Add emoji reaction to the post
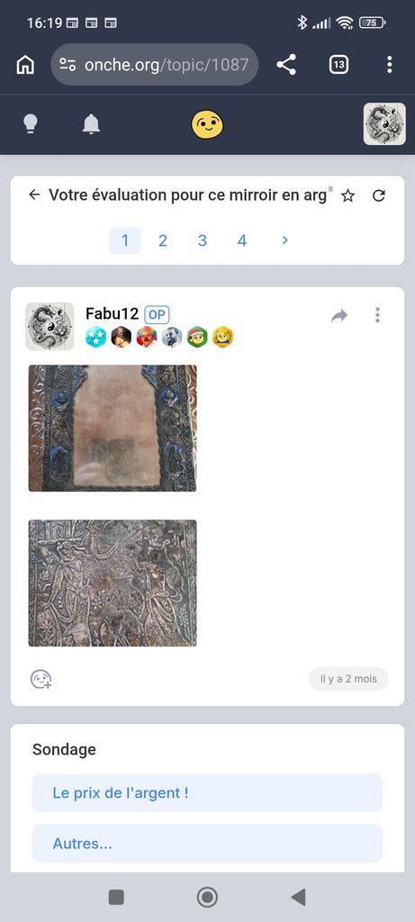The image size is (415, 922). pos(41,679)
